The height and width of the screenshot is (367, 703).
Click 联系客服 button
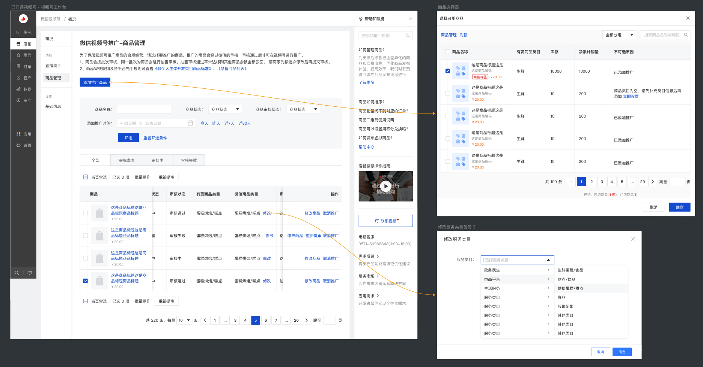pos(385,221)
